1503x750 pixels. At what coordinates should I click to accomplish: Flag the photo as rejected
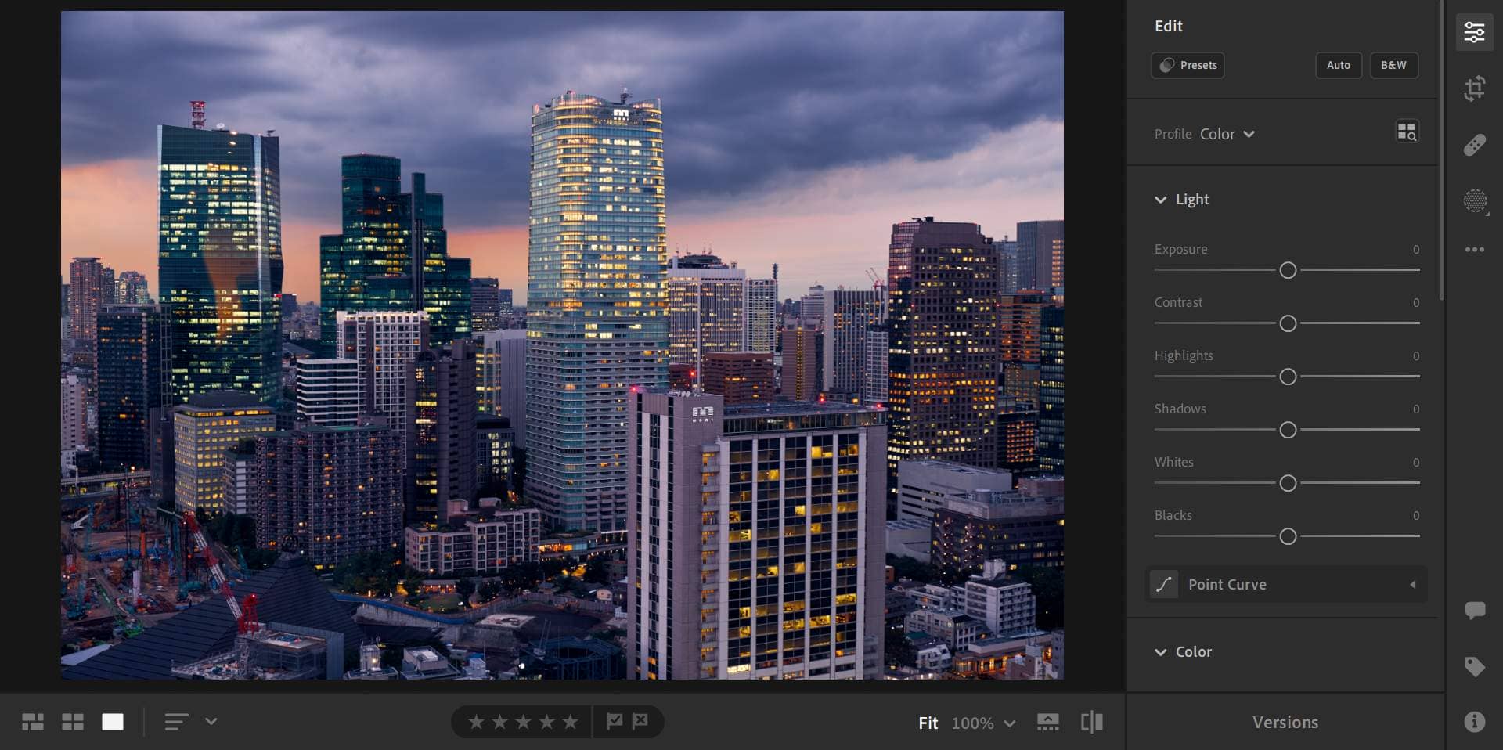click(x=640, y=721)
